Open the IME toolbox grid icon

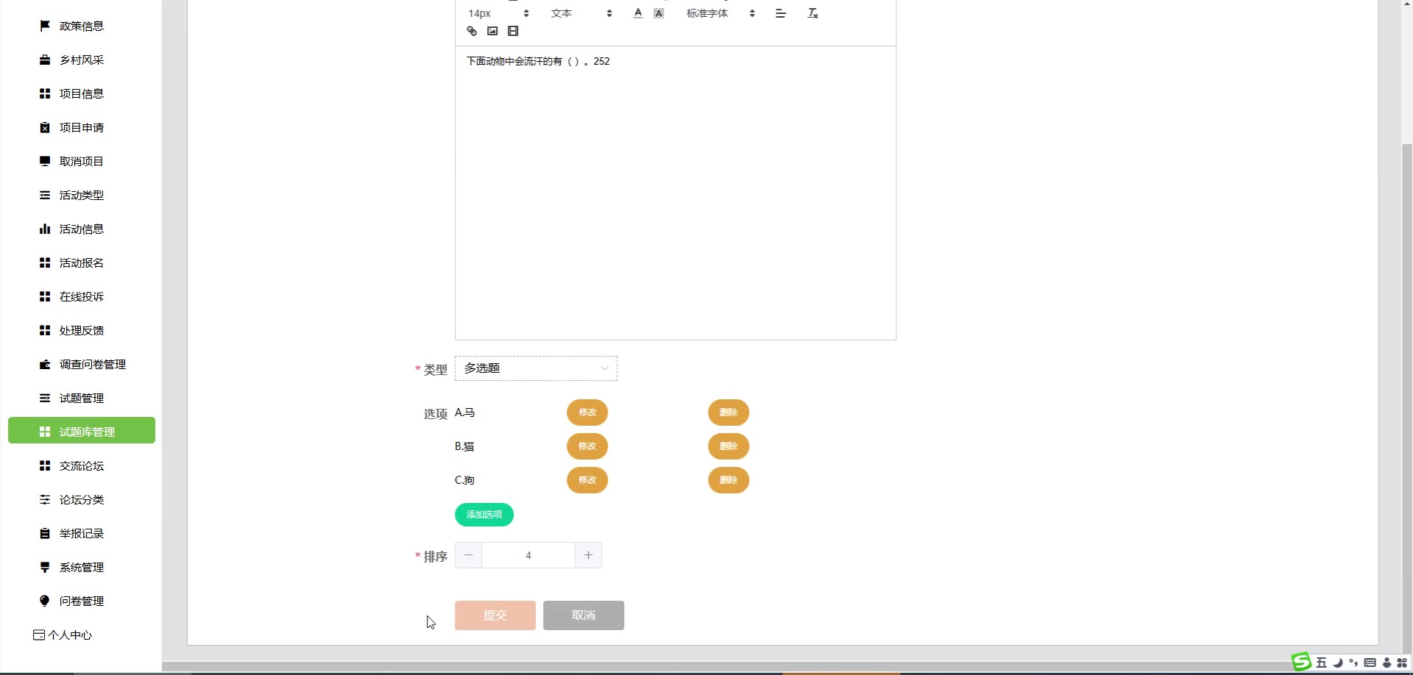point(1402,662)
